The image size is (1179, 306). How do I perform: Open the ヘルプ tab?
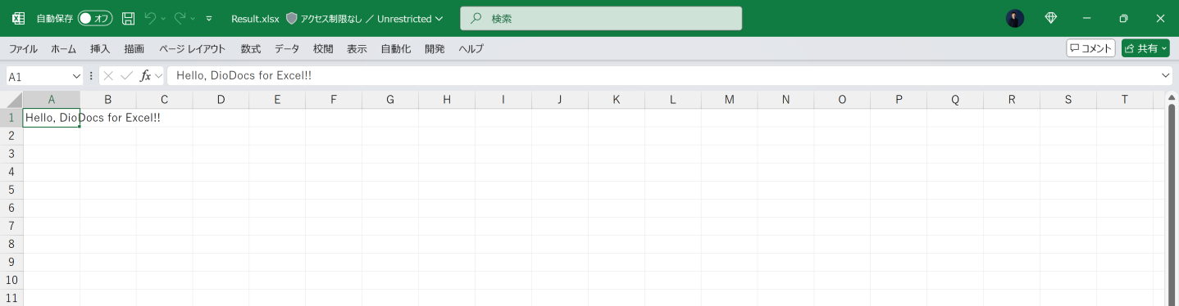(471, 48)
